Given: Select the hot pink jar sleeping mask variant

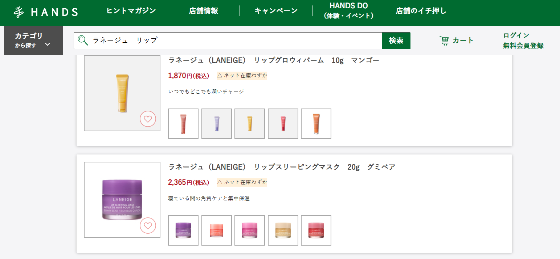Looking at the screenshot, I should click(250, 230).
